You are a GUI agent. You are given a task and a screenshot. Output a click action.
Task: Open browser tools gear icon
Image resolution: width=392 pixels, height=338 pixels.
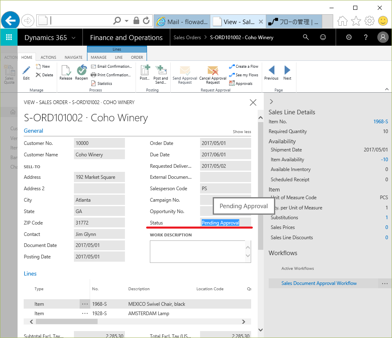coord(370,21)
